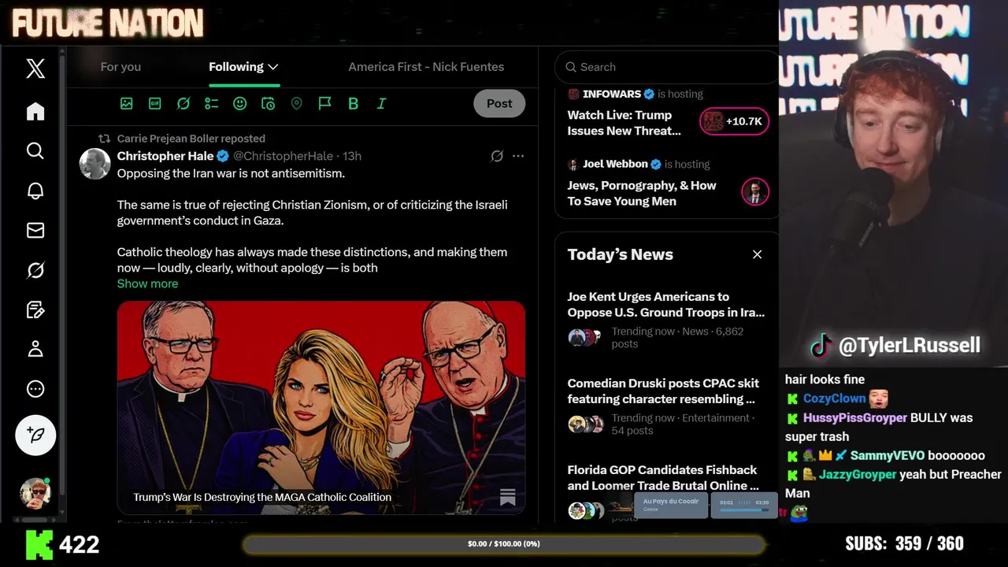The image size is (1008, 567).
Task: Open more options on Christopher Hale post
Action: pos(518,156)
